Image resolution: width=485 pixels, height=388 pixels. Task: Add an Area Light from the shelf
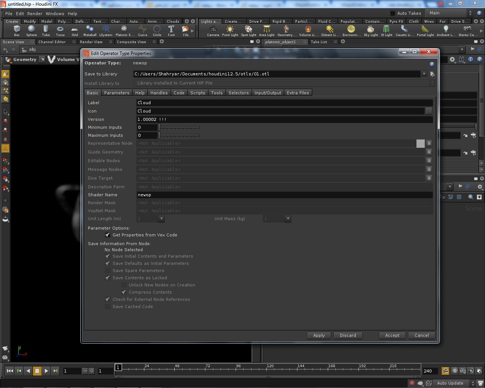click(x=267, y=31)
